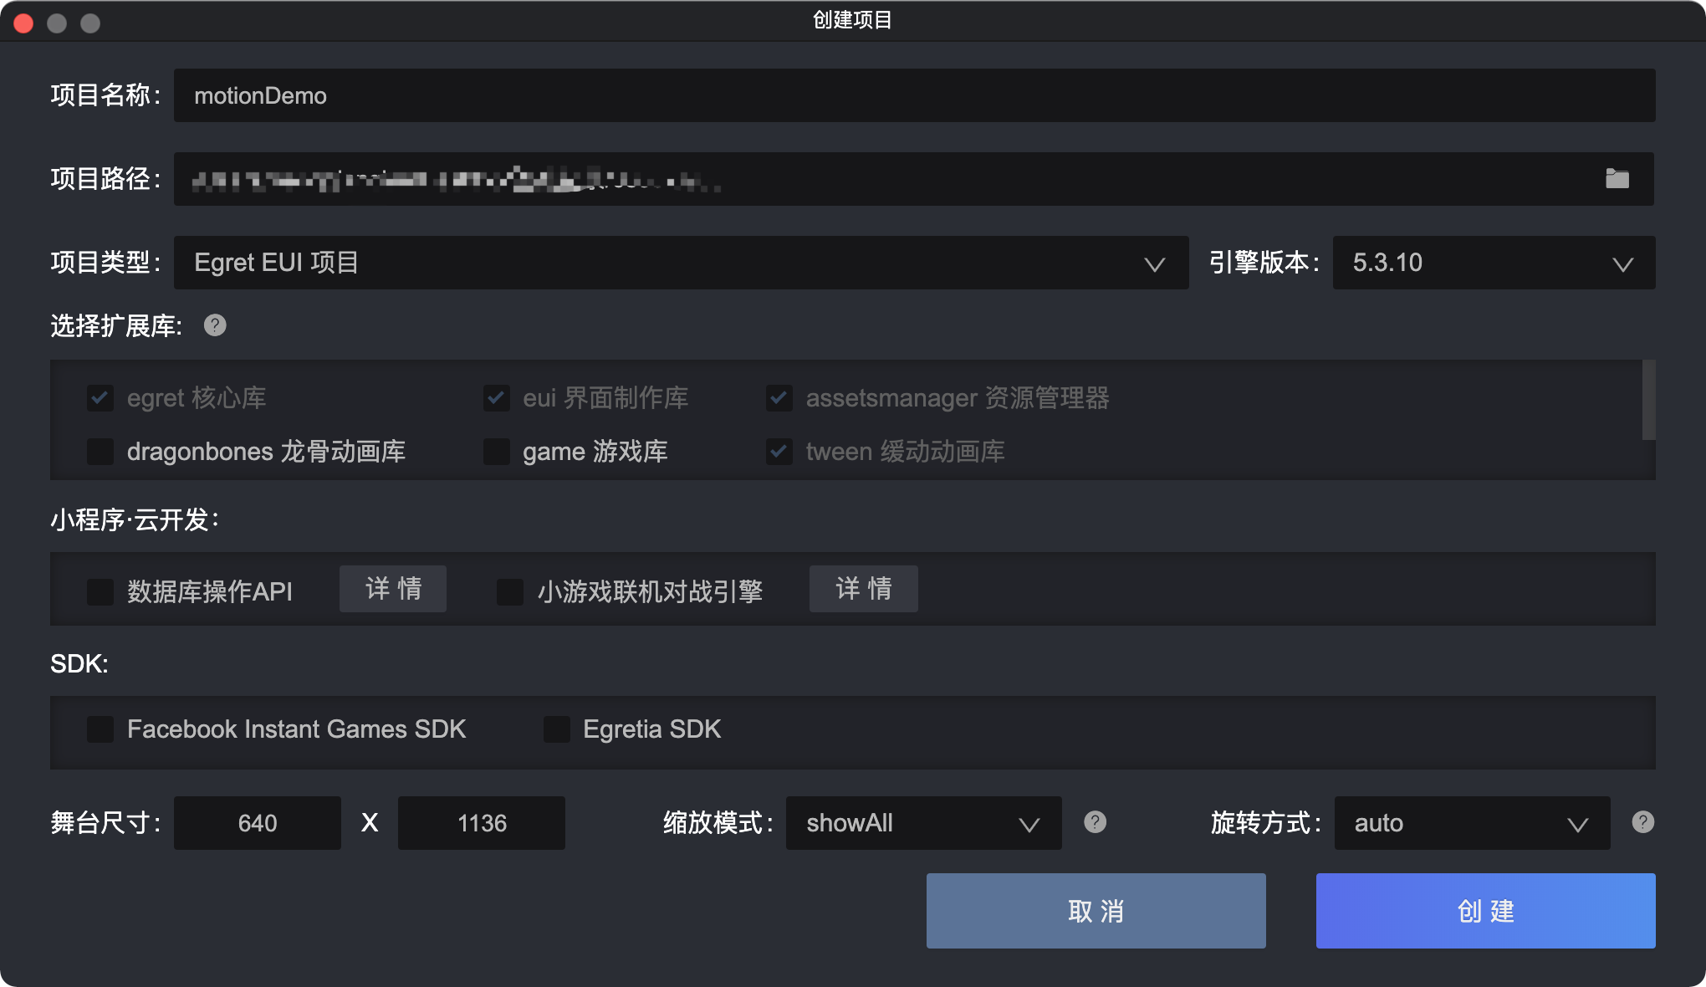The width and height of the screenshot is (1706, 987).
Task: Expand the engine version 5.3.10 dropdown
Action: tap(1494, 263)
